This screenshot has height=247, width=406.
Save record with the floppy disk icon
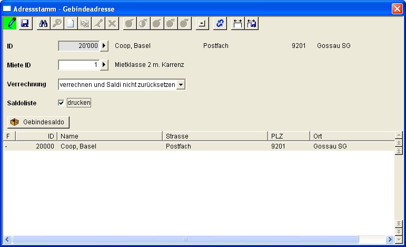coord(25,24)
